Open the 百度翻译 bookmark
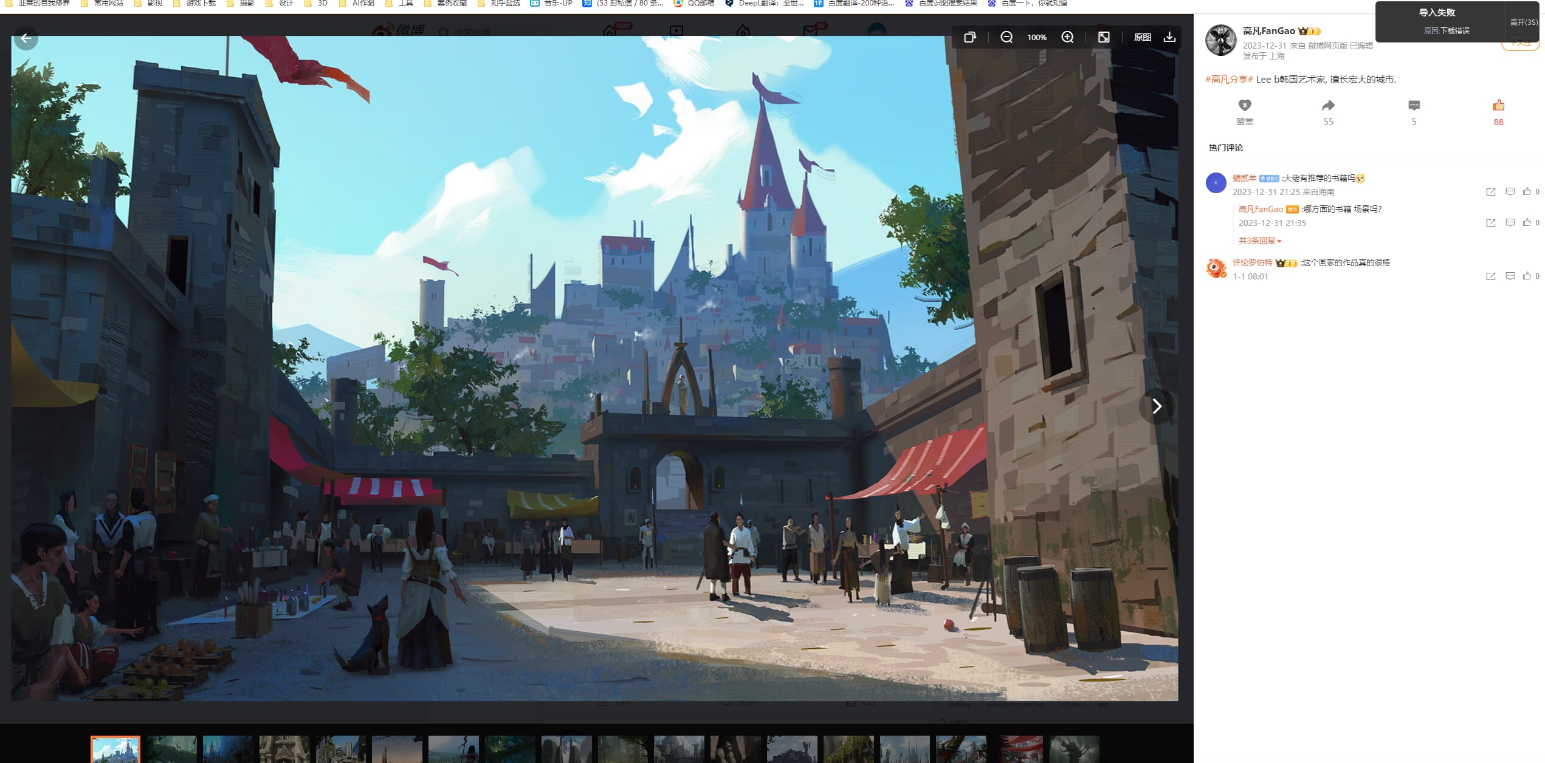Image resolution: width=1545 pixels, height=763 pixels. pyautogui.click(x=854, y=3)
